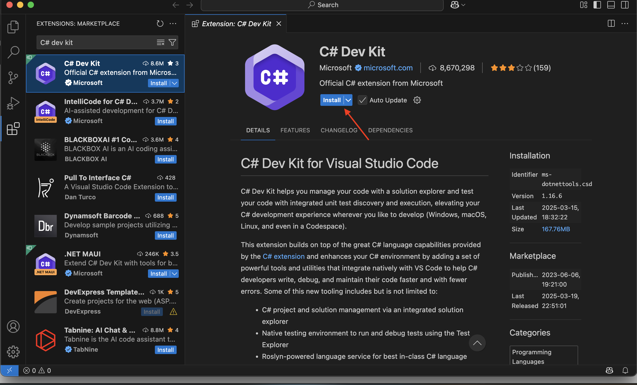Install IntelliCode for C# Dev Kit

pyautogui.click(x=165, y=121)
